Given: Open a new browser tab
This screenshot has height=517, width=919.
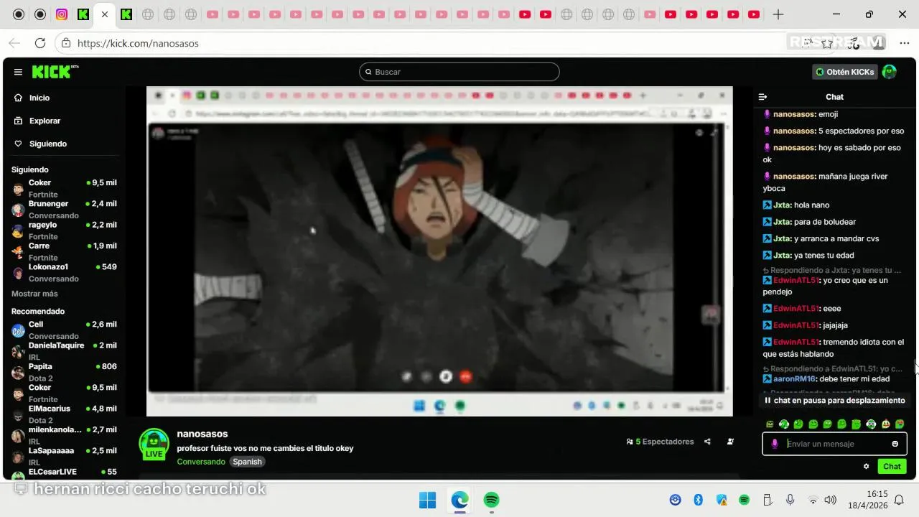Looking at the screenshot, I should (x=778, y=14).
